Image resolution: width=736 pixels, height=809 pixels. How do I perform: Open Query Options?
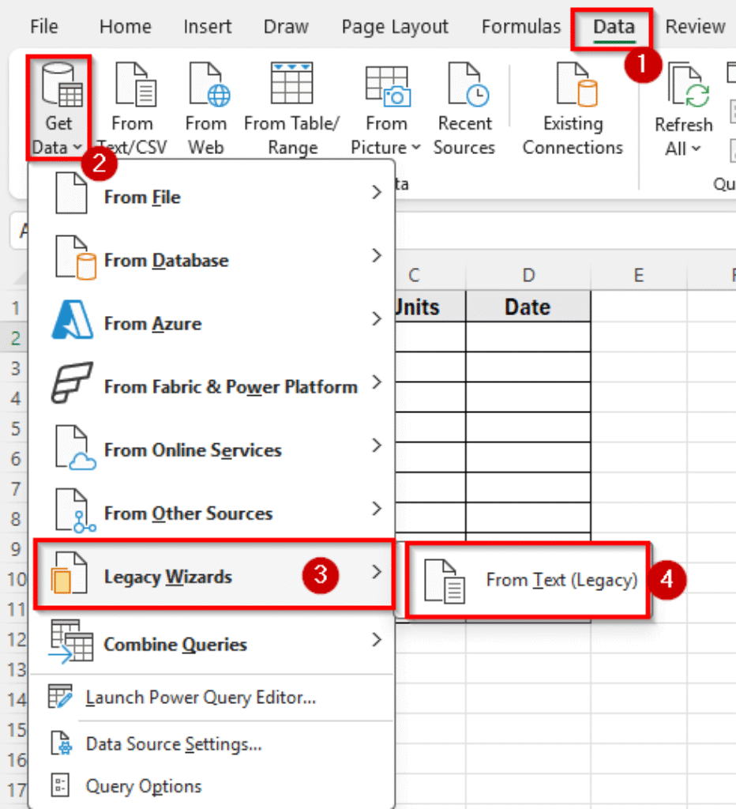pos(212,786)
